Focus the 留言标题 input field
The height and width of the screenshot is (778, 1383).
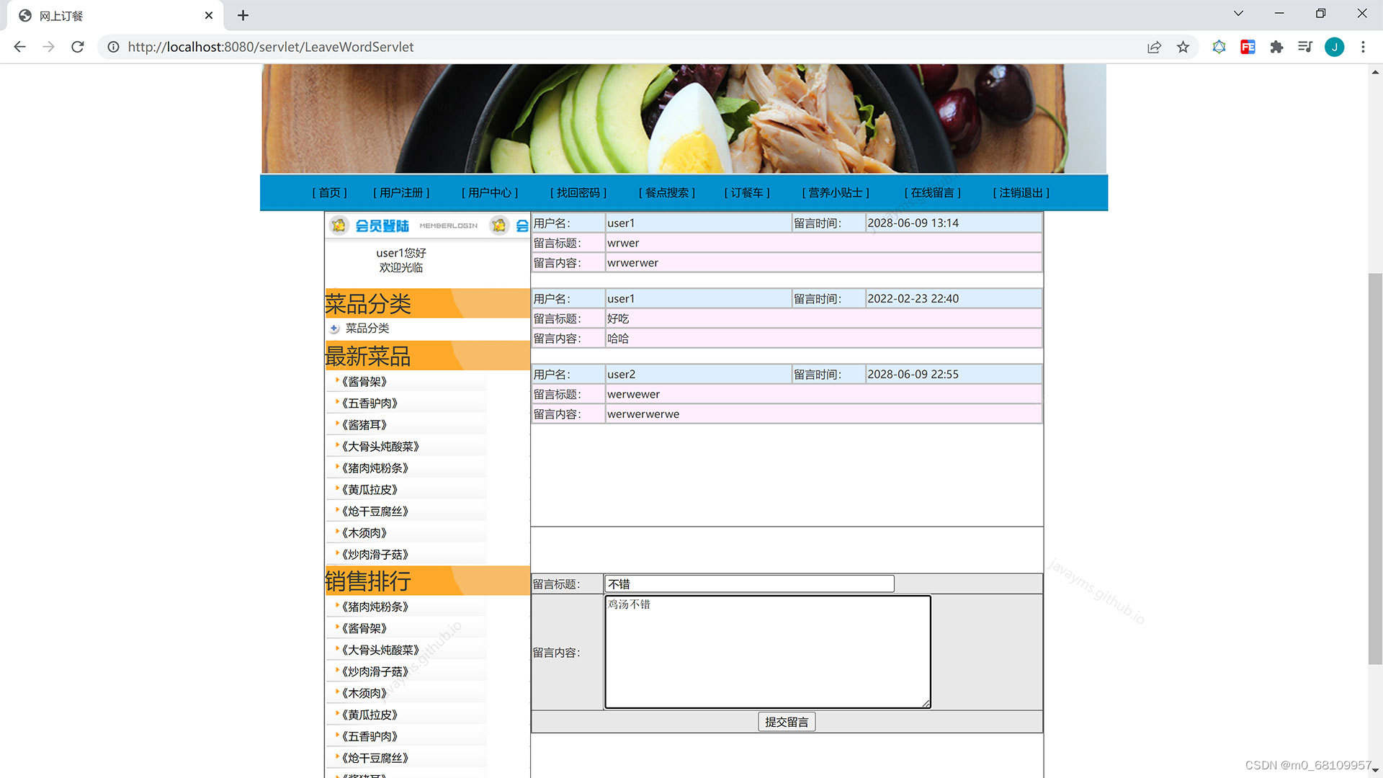click(749, 583)
